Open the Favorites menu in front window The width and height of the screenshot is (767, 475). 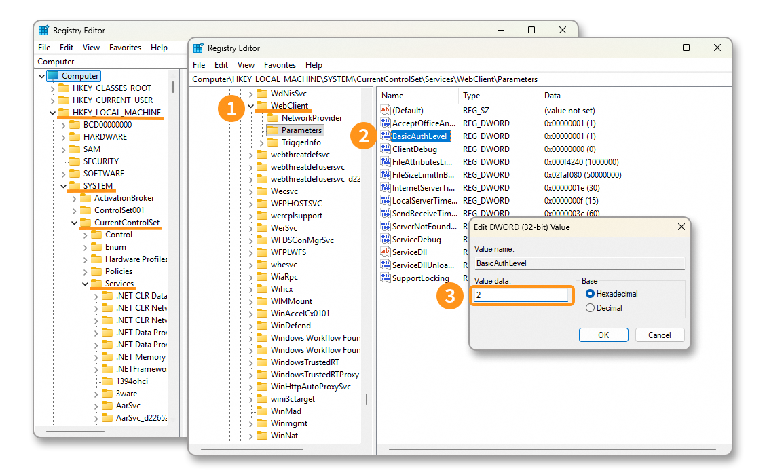point(280,65)
